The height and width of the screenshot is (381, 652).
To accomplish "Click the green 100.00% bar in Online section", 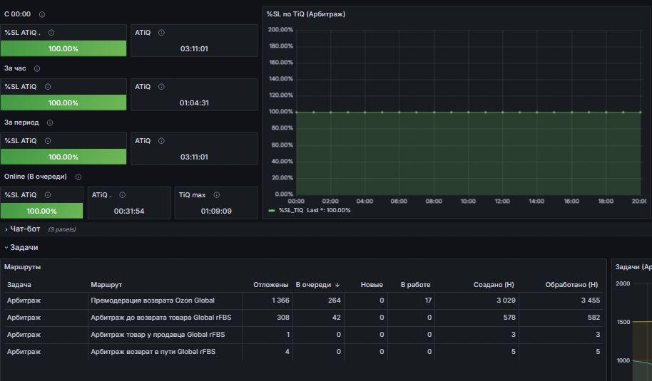I will point(41,211).
